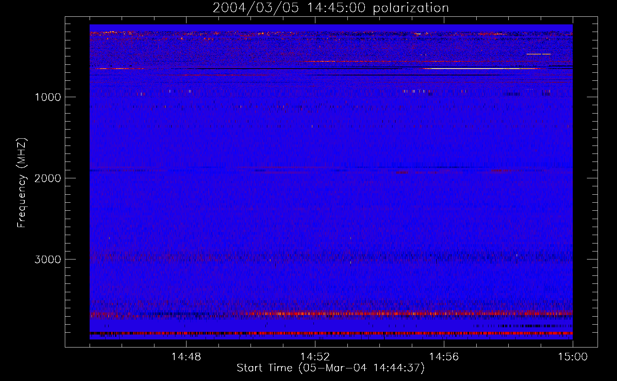
Task: Click the 14:56 time axis label
Action: (x=444, y=357)
